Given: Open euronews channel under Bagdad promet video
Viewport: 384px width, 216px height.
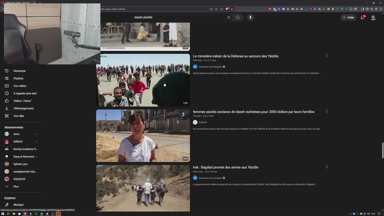Looking at the screenshot, I should tap(210, 178).
